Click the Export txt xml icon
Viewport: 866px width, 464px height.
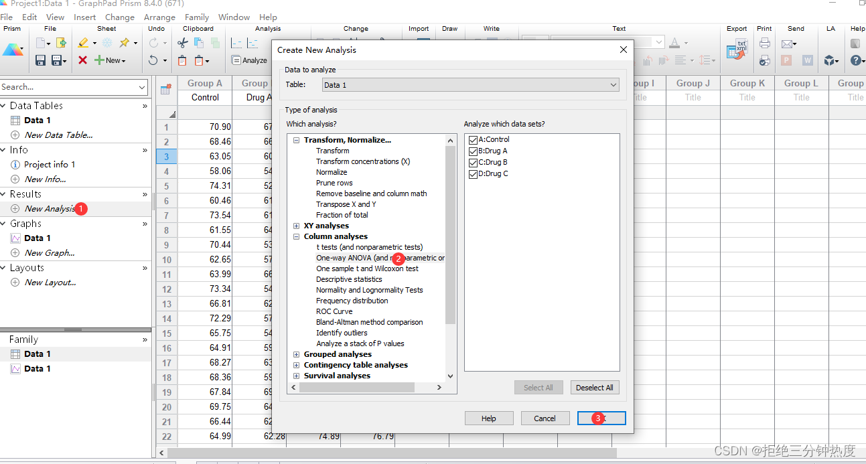[737, 50]
